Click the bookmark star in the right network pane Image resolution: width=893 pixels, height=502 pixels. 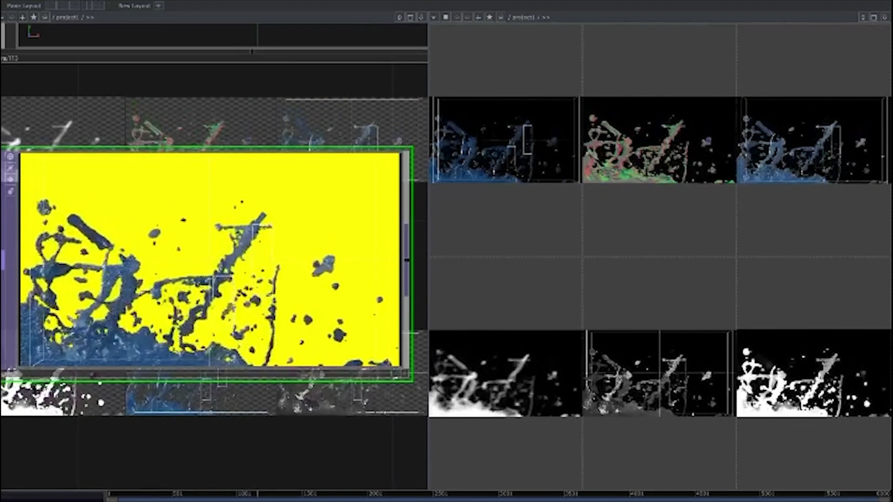[x=489, y=17]
